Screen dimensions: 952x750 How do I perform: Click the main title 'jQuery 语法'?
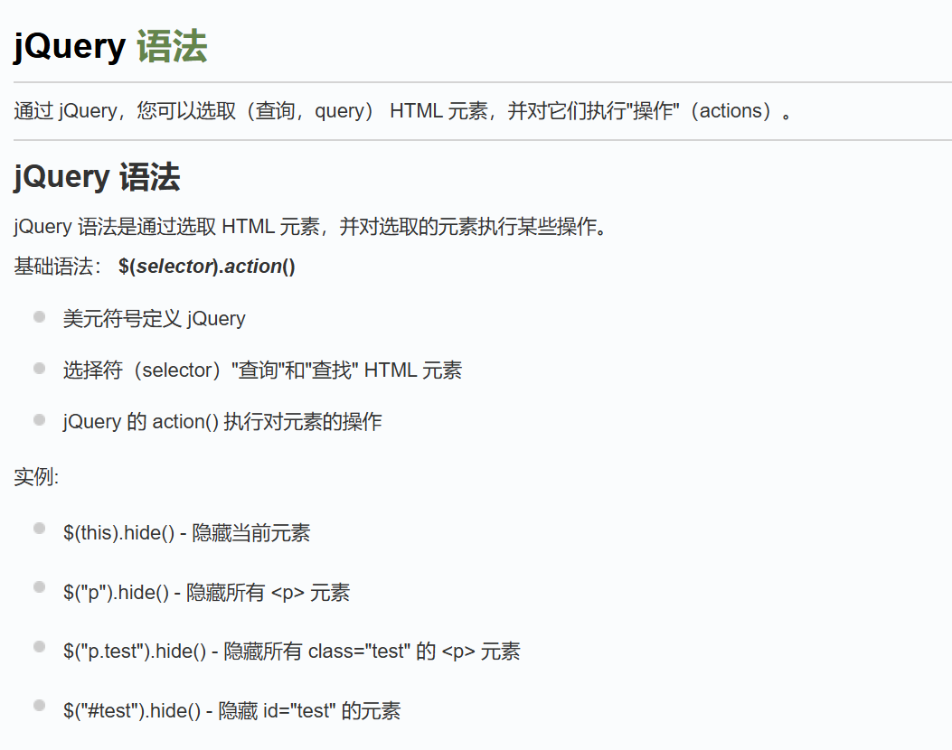point(110,47)
